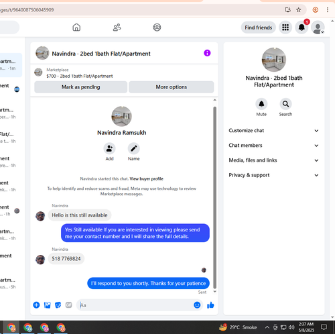Click large listing photo in right panel

[274, 60]
